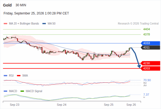Click the 4404 resistance level label
The width and height of the screenshot is (161, 109).
point(147,29)
